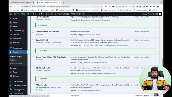Open Rank Math SEO in admin bar
This screenshot has height=97, width=172.
62,14
